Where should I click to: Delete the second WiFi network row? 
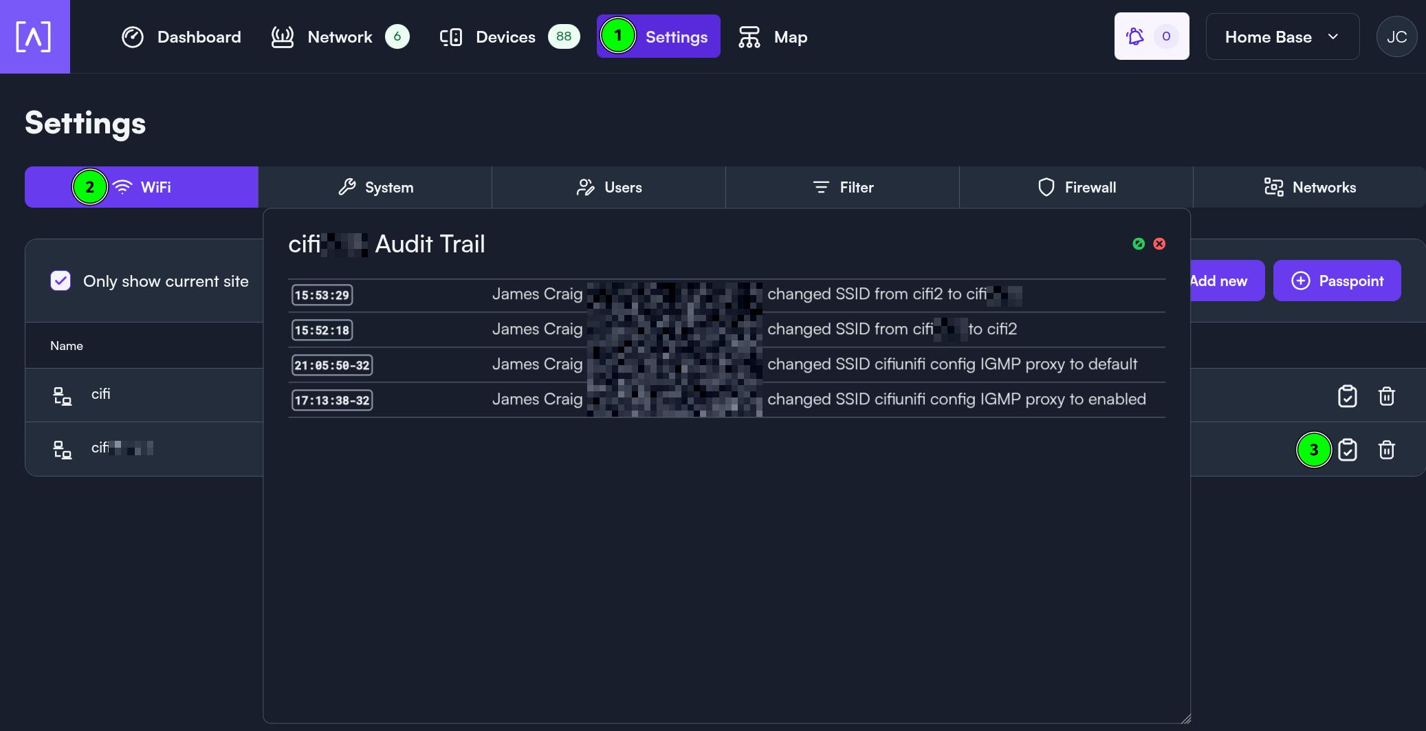click(1386, 450)
